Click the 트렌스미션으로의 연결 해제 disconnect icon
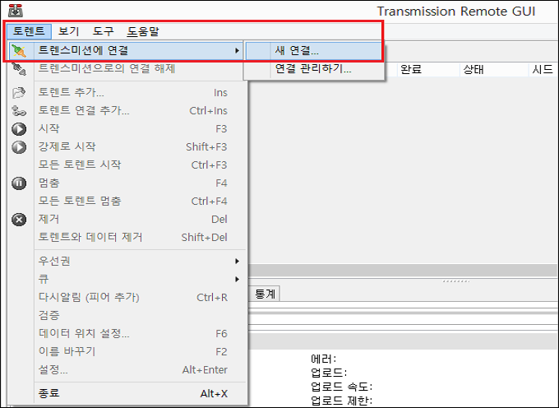 pos(19,68)
